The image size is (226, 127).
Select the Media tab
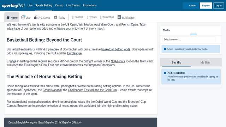tap(166, 30)
